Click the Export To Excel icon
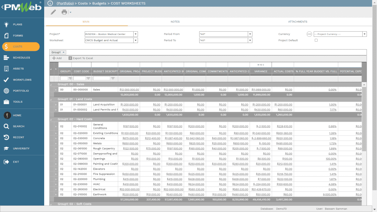 (70, 58)
